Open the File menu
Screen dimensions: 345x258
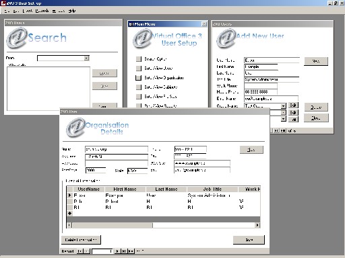tap(7, 11)
